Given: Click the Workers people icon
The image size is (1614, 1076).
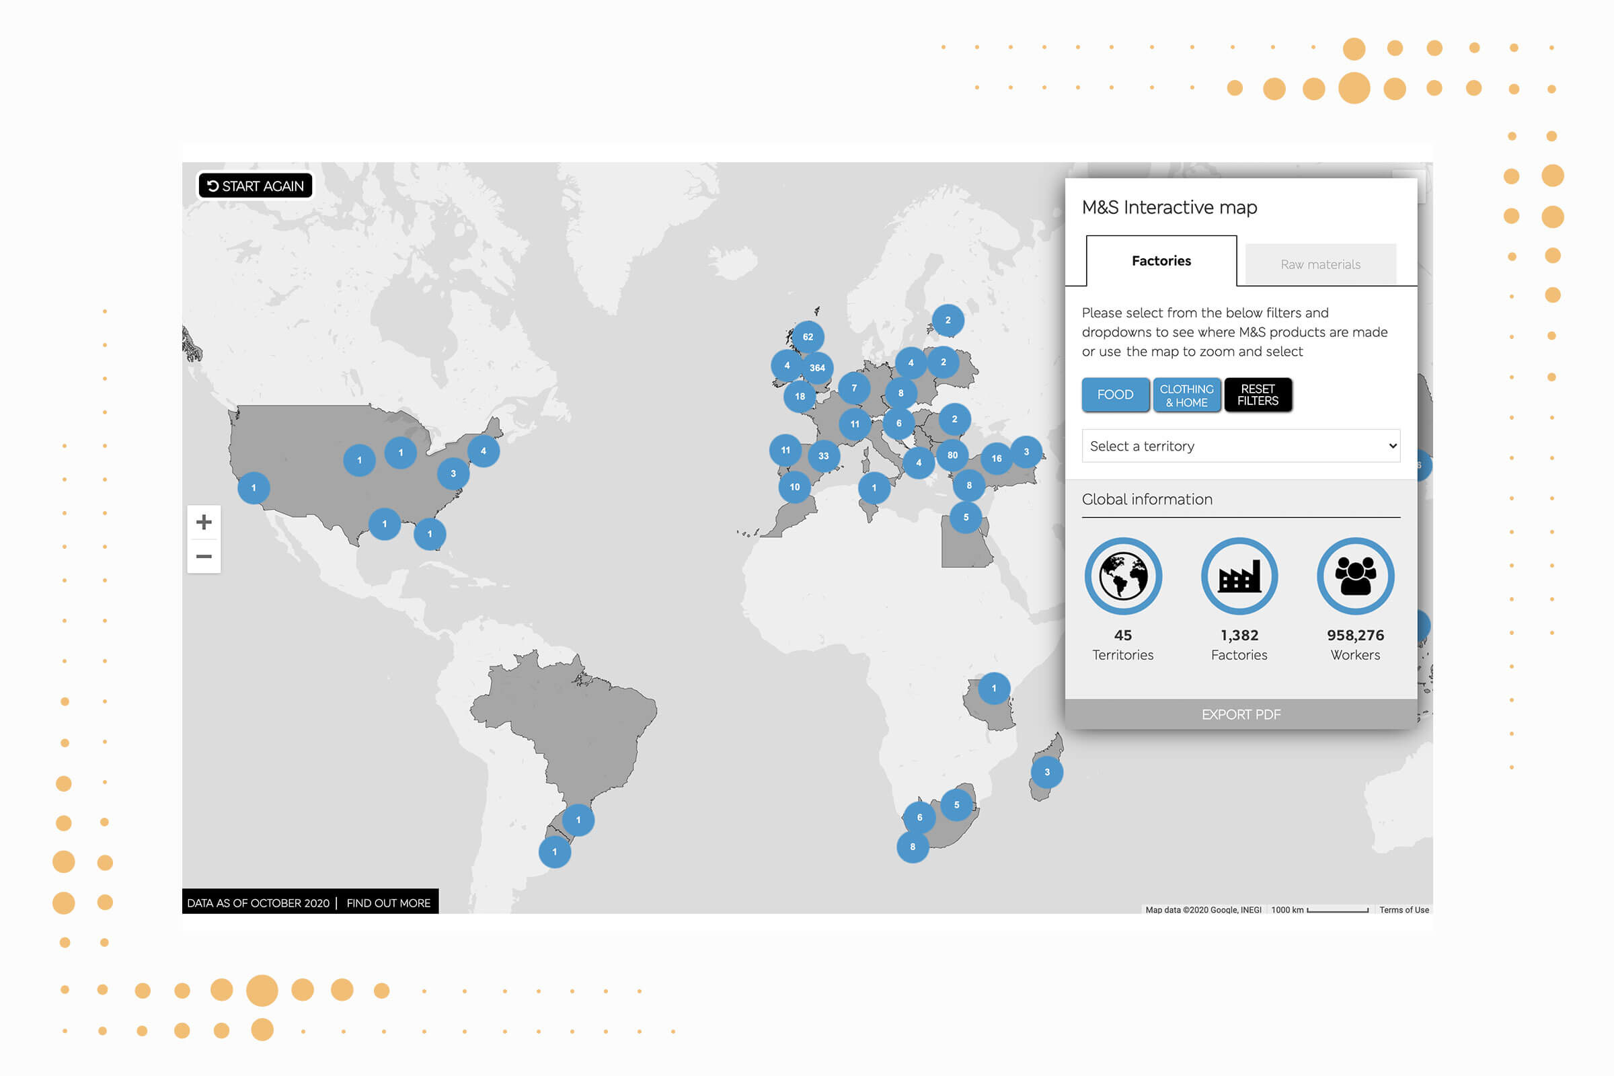Looking at the screenshot, I should click(1354, 576).
